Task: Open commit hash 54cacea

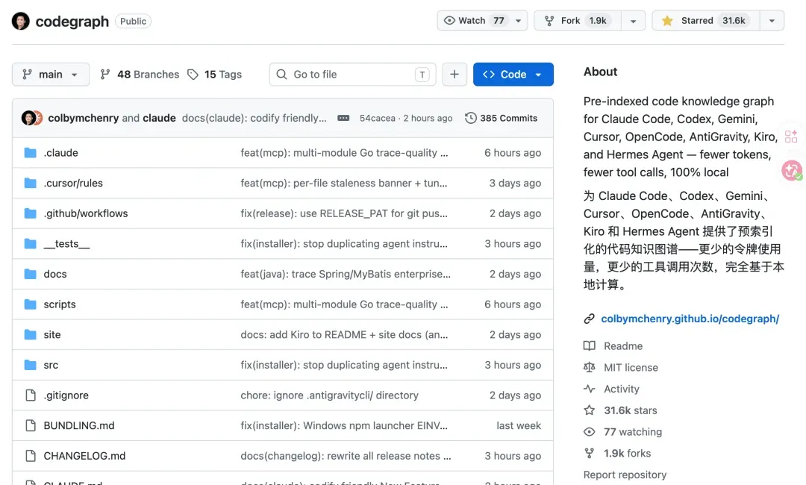Action: click(378, 118)
